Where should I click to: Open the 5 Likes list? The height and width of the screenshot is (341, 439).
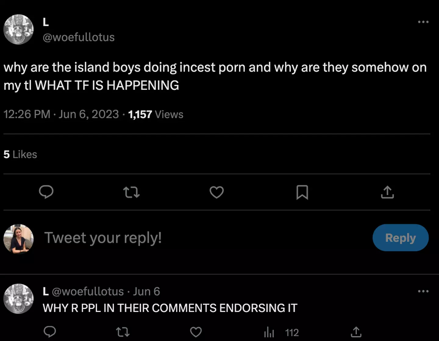[20, 154]
